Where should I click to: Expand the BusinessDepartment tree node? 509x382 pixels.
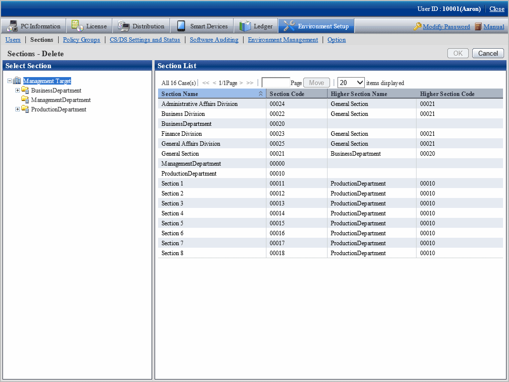[x=17, y=91]
